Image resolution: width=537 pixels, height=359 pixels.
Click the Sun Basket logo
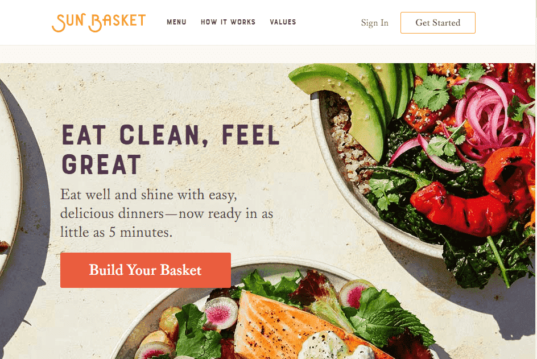[x=98, y=23]
